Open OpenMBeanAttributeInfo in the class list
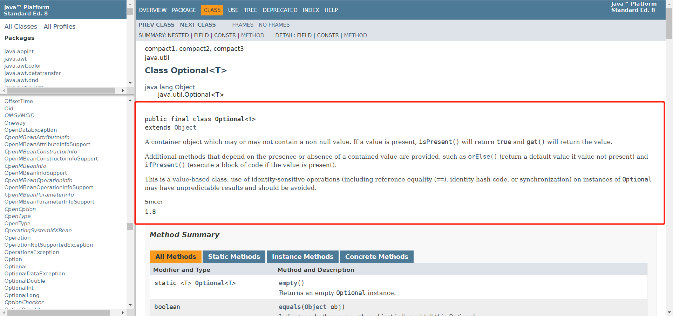673x316 pixels. point(37,137)
